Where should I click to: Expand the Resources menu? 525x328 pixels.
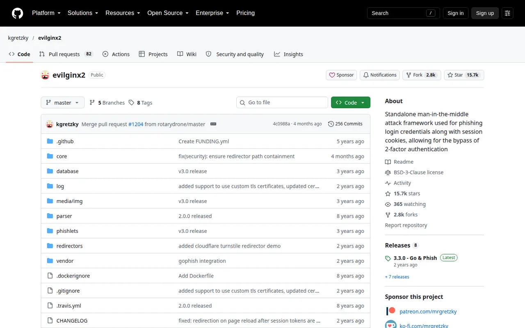123,13
